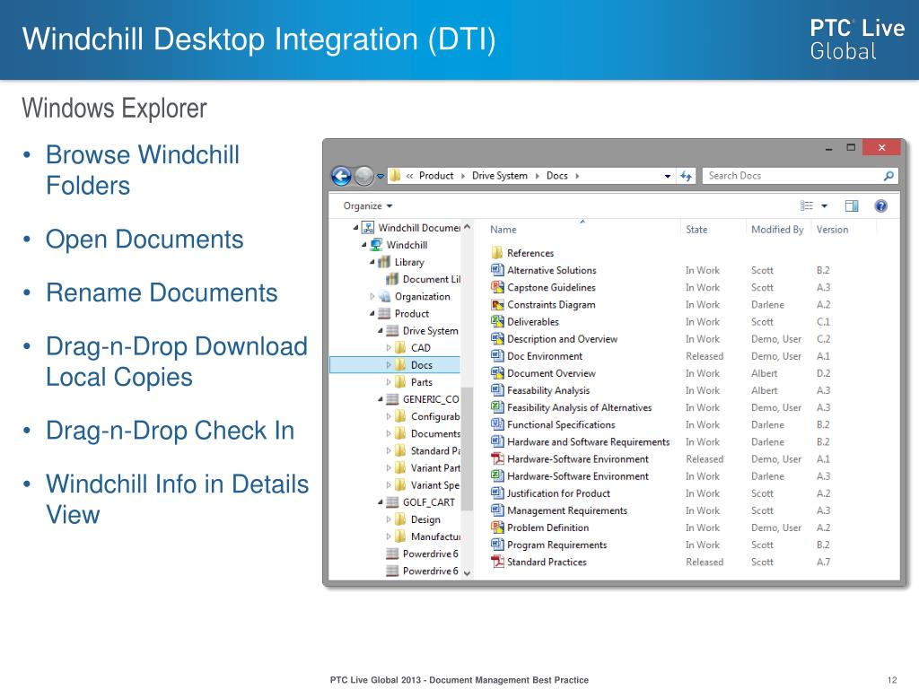Click the scroll down arrow in navigation pane

(467, 573)
